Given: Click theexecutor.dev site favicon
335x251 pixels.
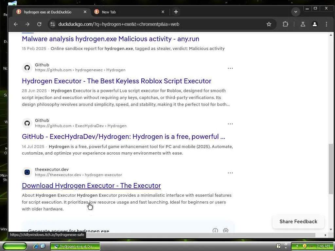Looking at the screenshot, I should tap(27, 172).
